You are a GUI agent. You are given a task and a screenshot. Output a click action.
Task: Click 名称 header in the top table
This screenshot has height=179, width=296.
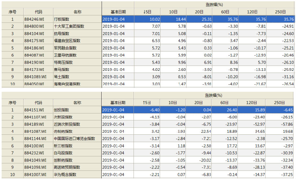click(77, 12)
